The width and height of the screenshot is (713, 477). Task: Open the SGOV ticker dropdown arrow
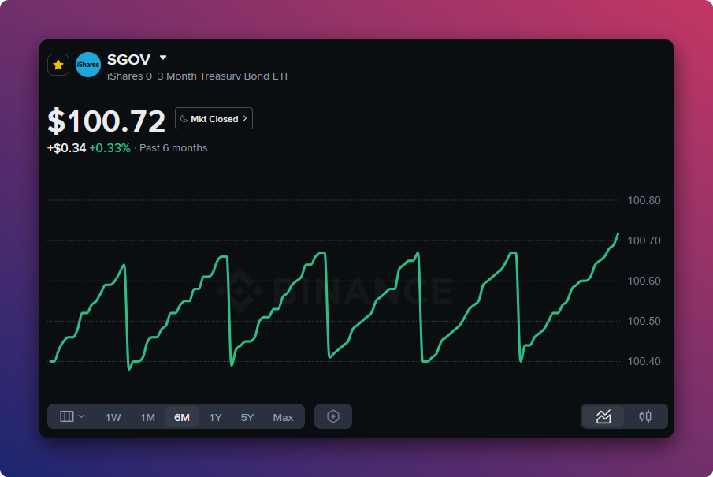pos(163,58)
